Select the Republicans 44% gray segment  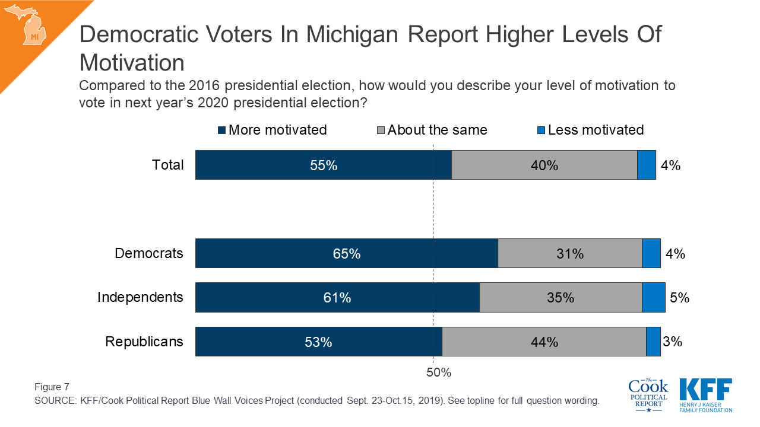coord(544,342)
